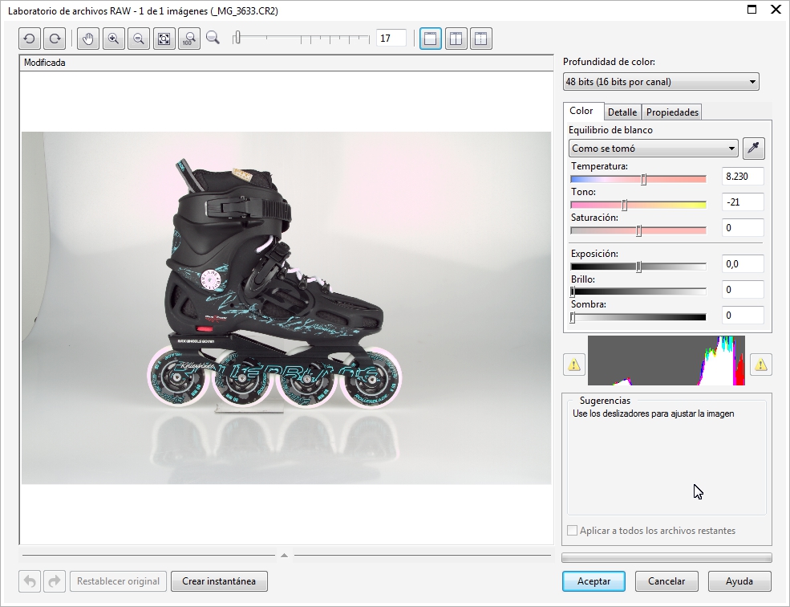Rotate image counterclockwise
This screenshot has height=607, width=790.
tap(29, 39)
